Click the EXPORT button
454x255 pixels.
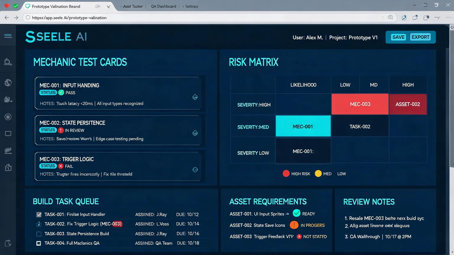[x=420, y=37]
